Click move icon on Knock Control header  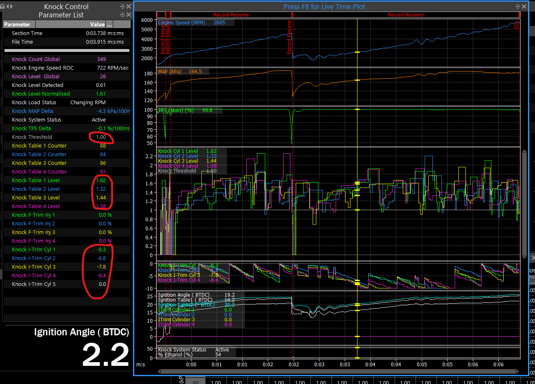tap(122, 7)
